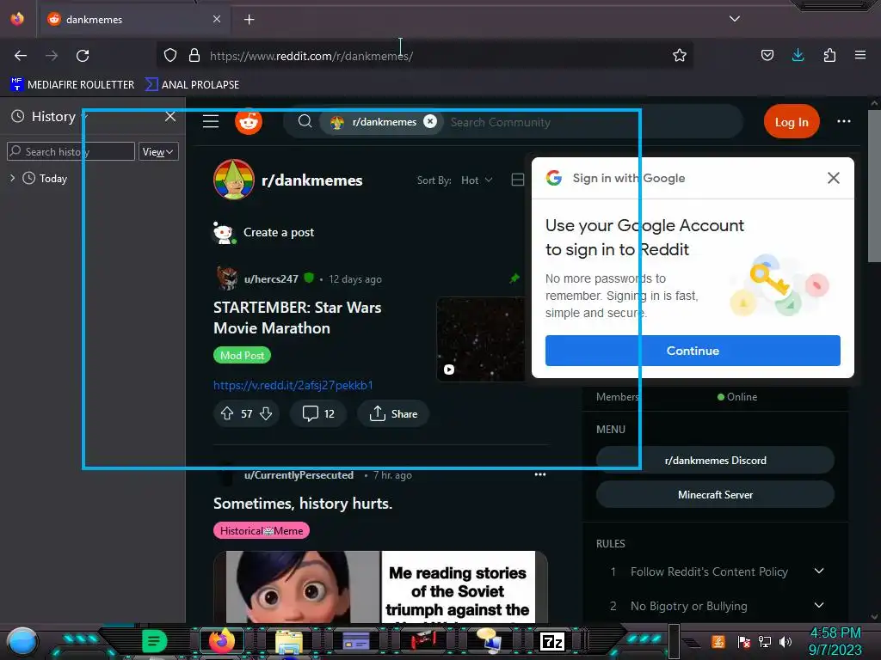Downvote the STARTEMBER post
This screenshot has height=660, width=881.
click(266, 413)
